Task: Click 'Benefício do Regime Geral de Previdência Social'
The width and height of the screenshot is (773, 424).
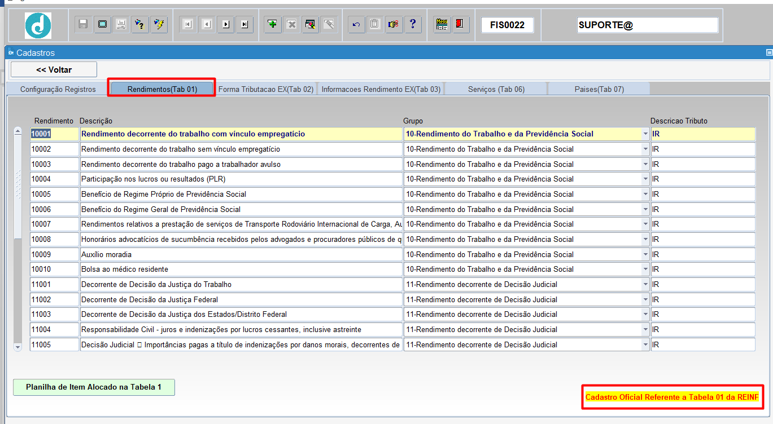Action: coord(241,209)
